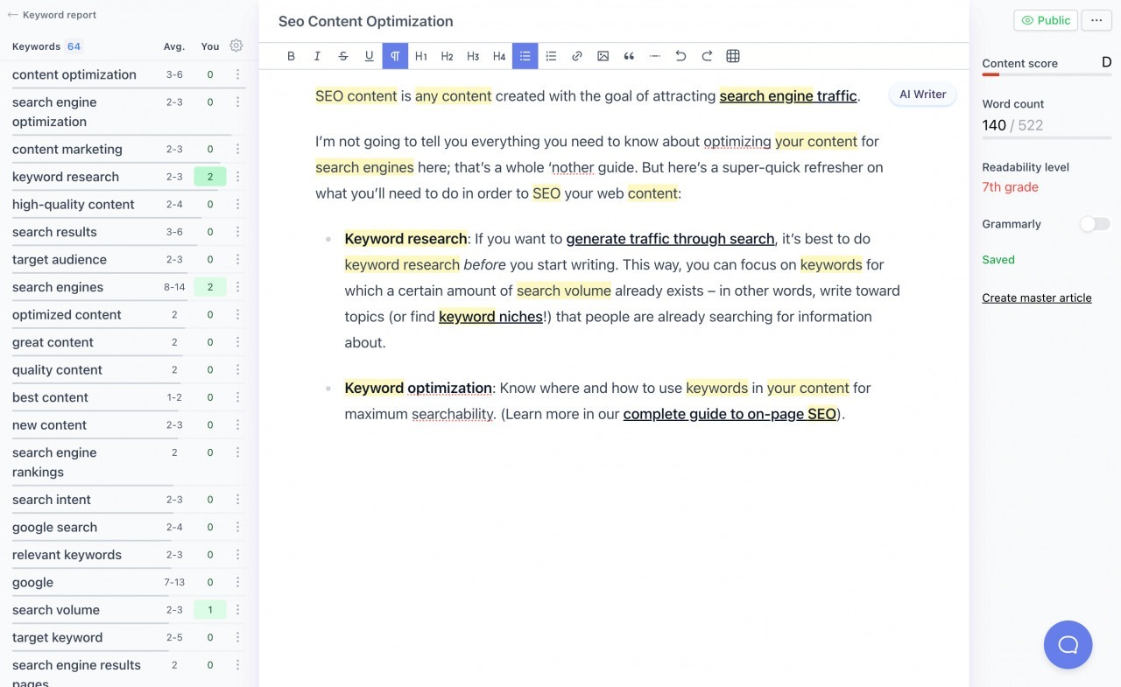Open the three-dot more options menu

(1096, 20)
